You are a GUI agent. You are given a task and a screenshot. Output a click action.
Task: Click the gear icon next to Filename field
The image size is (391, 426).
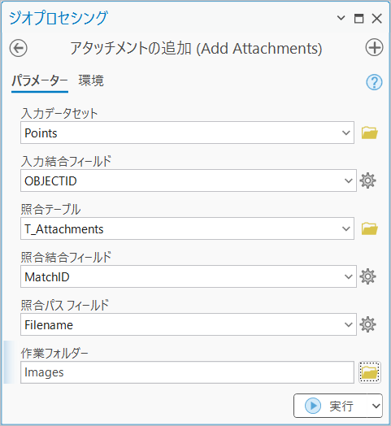click(368, 324)
